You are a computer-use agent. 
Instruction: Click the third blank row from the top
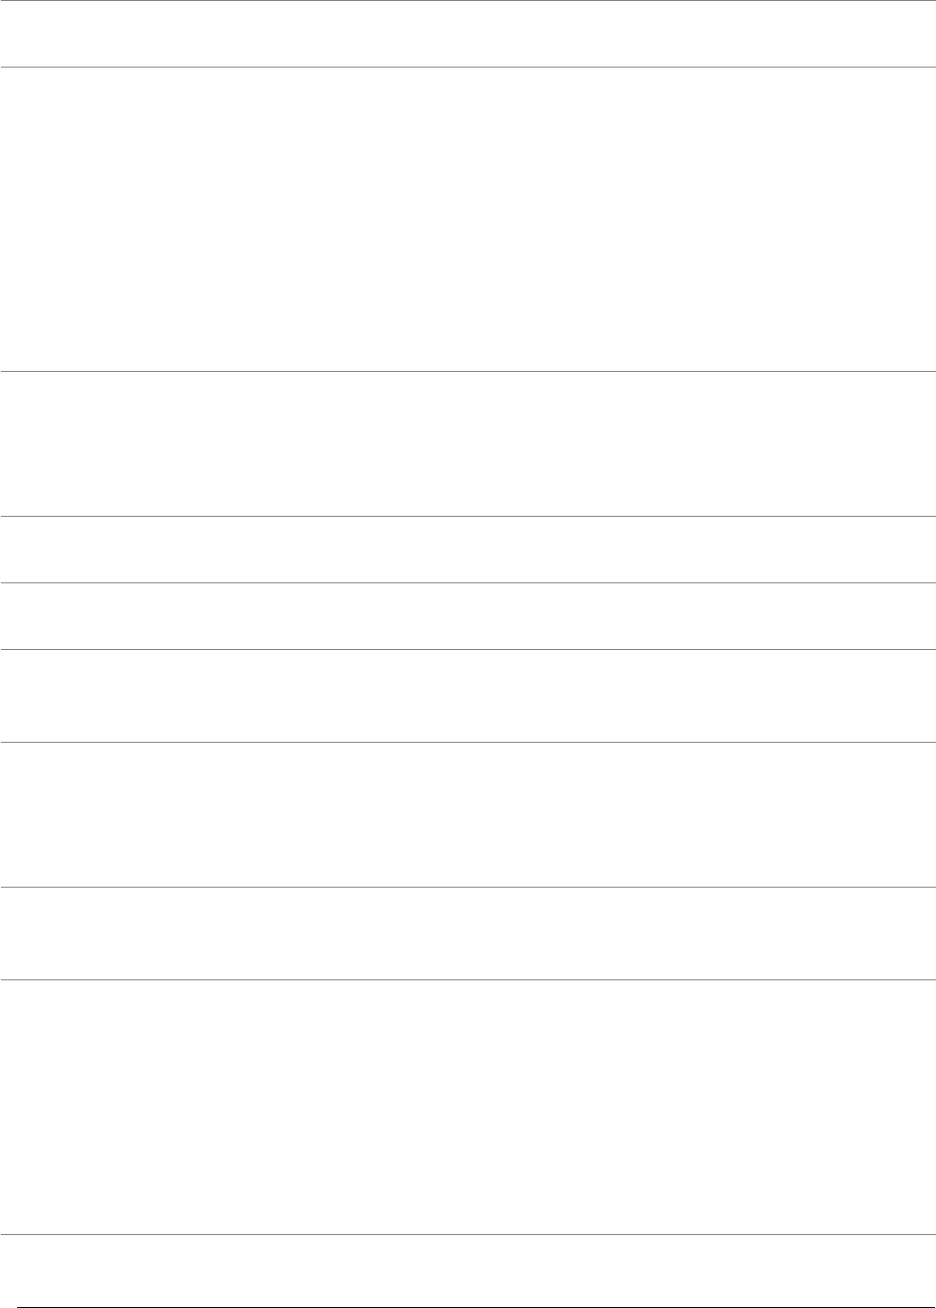click(x=468, y=443)
